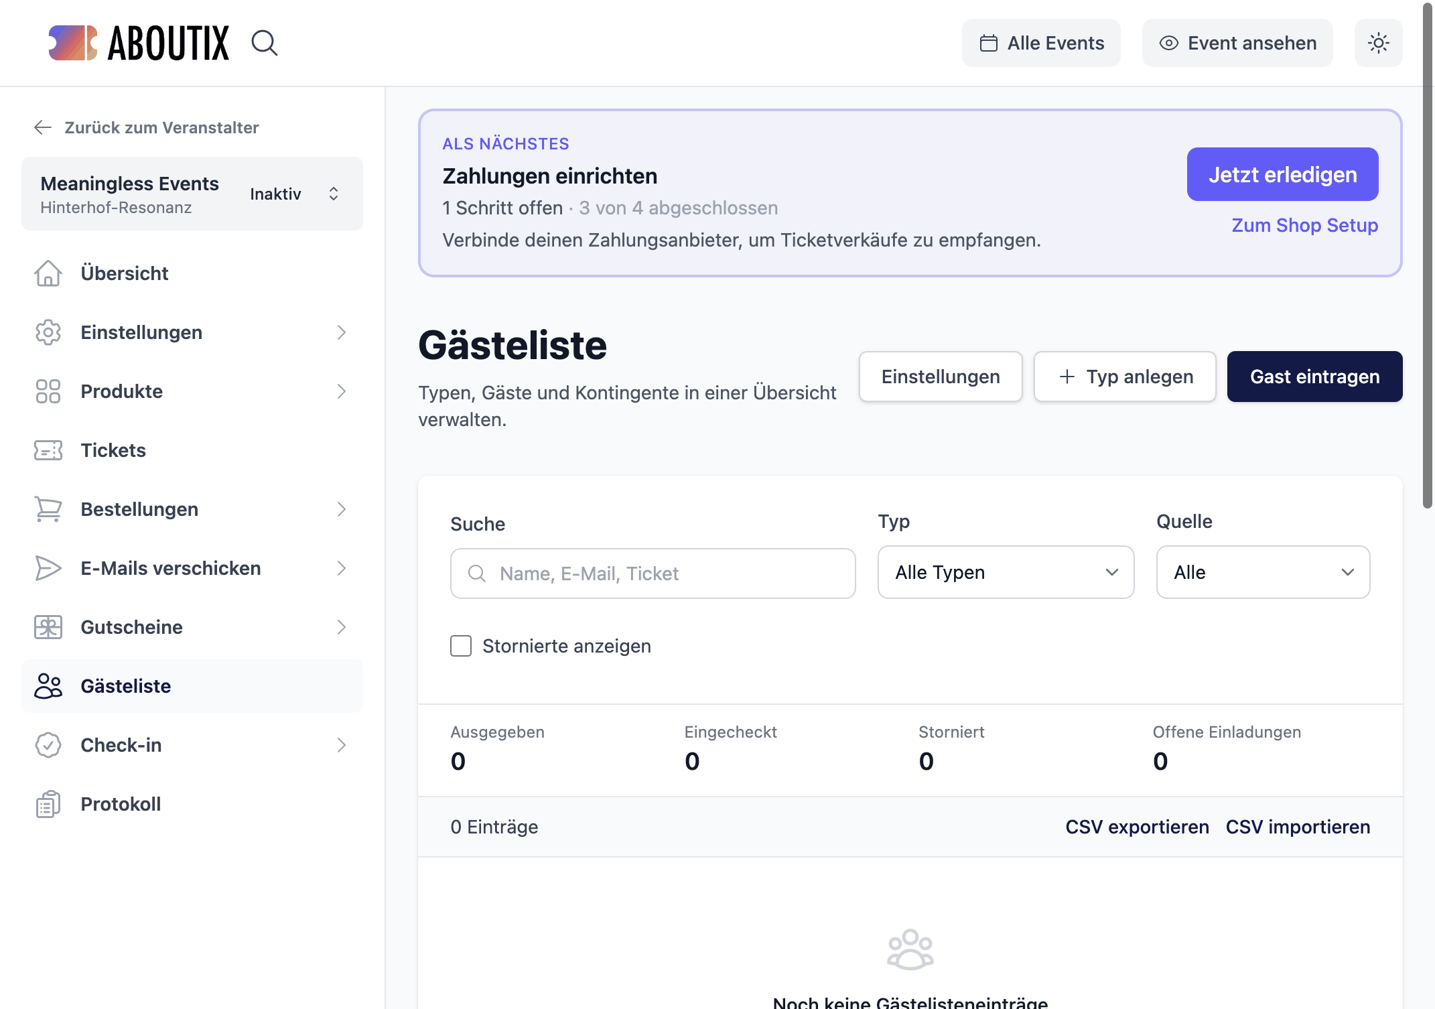Click the Protokoll clipboard icon
This screenshot has width=1435, height=1009.
click(x=48, y=804)
